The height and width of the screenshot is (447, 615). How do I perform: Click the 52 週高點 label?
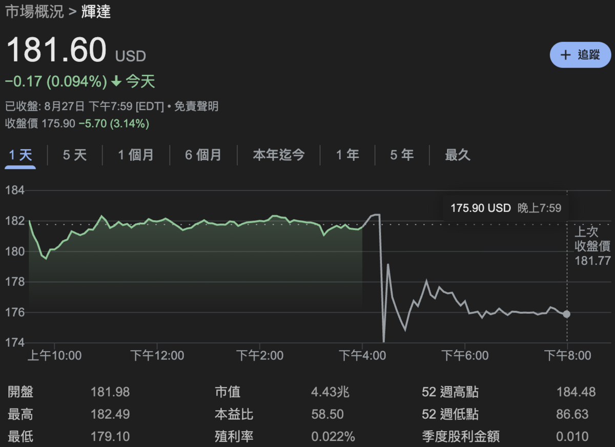click(450, 392)
